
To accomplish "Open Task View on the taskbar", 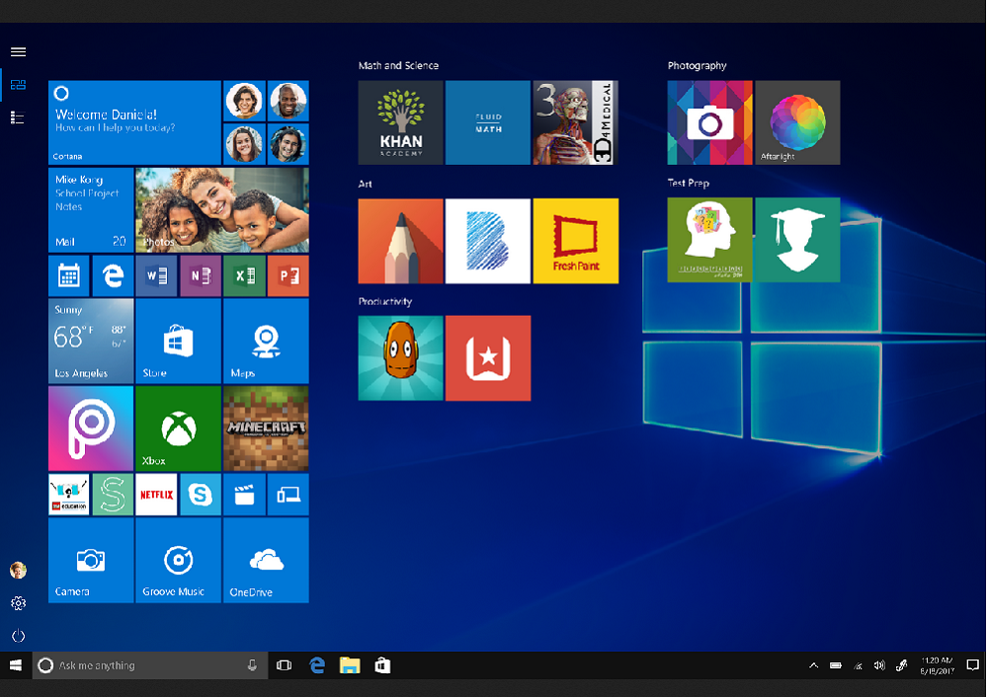I will pos(285,664).
